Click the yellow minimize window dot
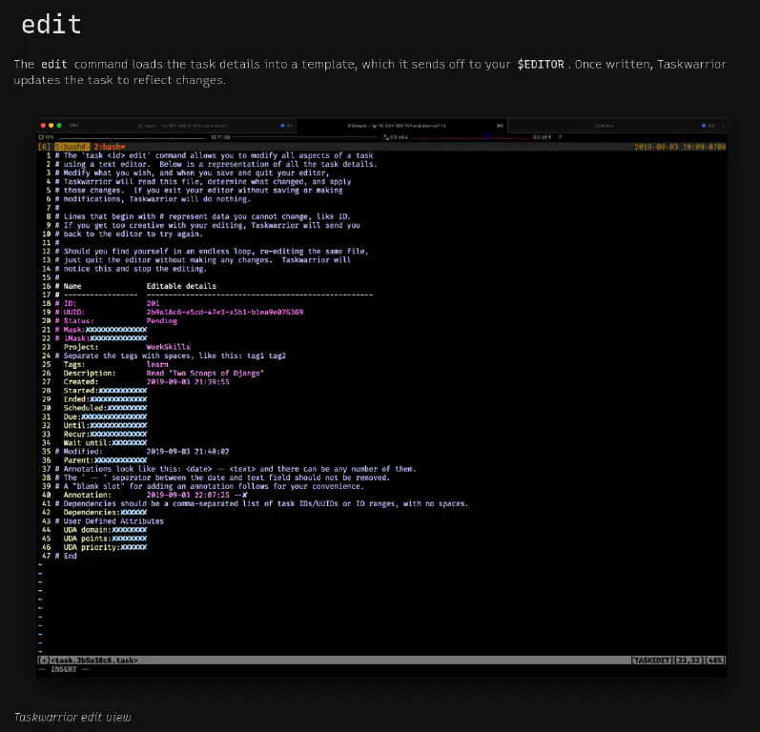The height and width of the screenshot is (732, 760). (51, 126)
